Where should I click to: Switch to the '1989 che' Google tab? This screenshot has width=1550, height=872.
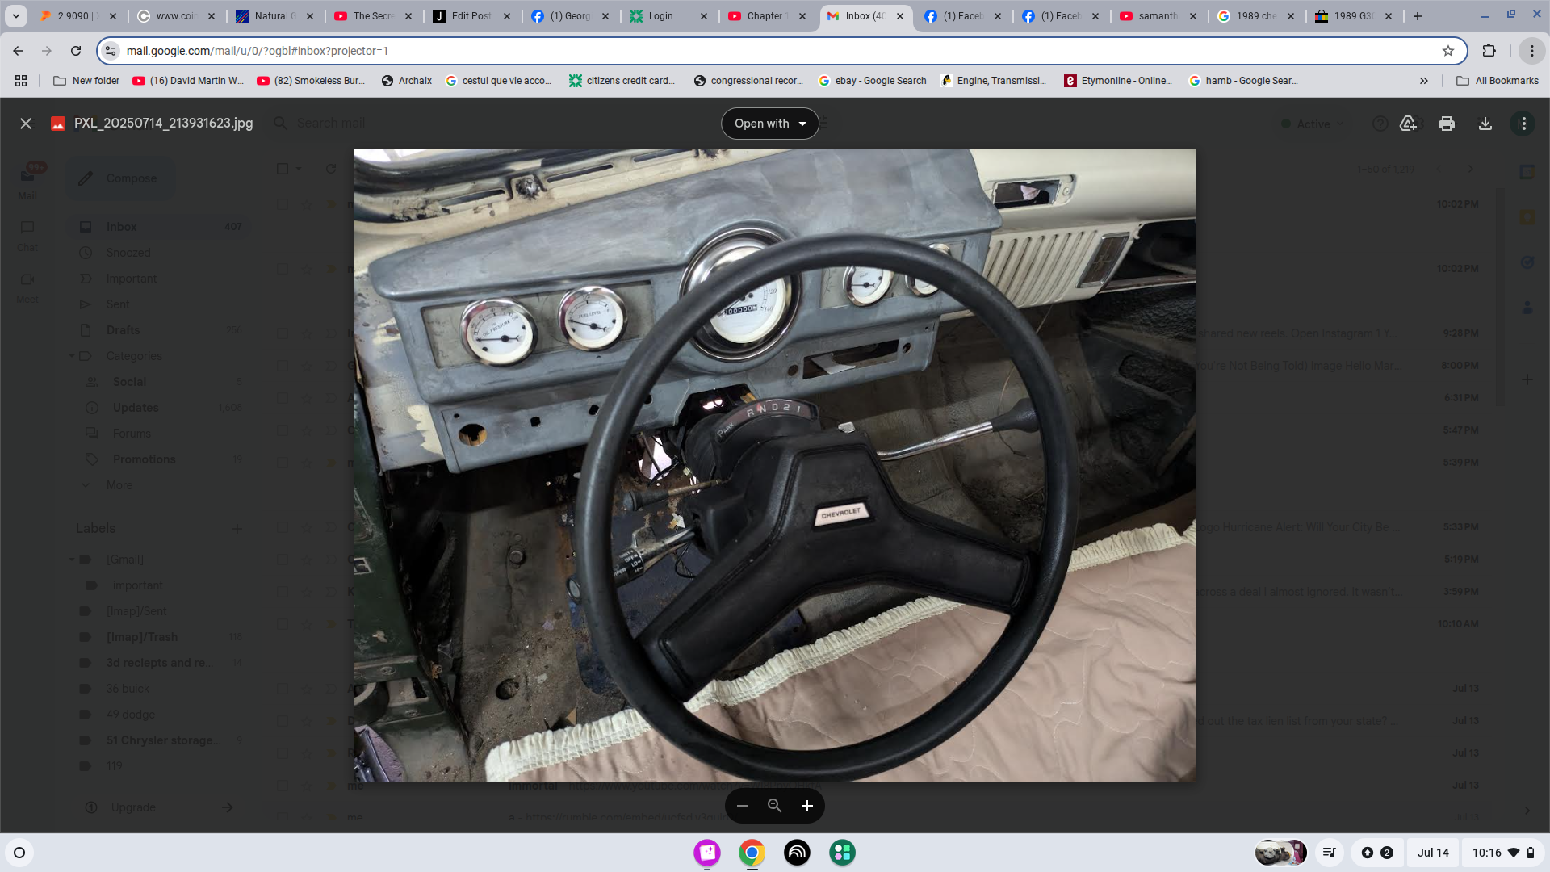tap(1255, 16)
